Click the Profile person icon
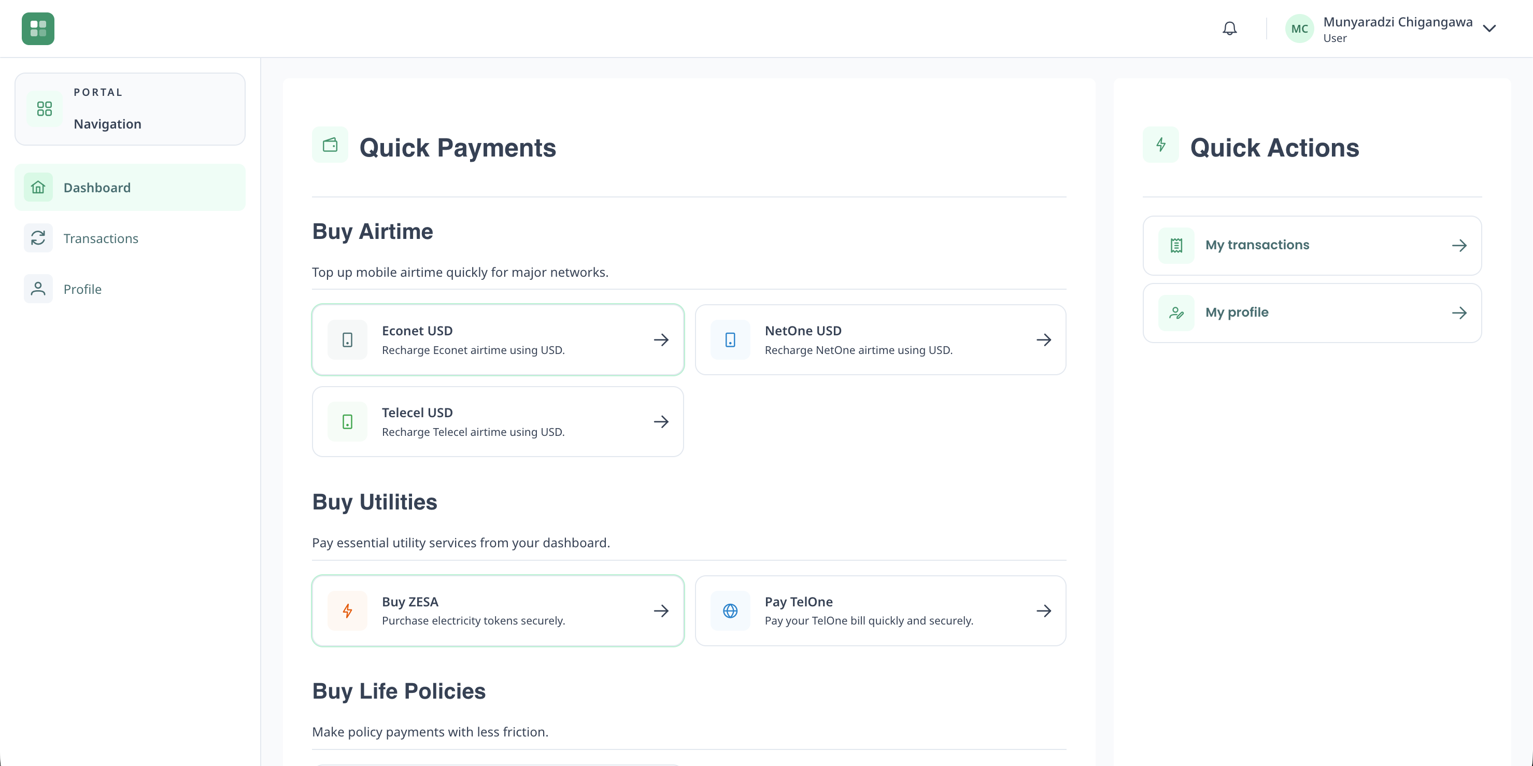1533x766 pixels. point(38,289)
